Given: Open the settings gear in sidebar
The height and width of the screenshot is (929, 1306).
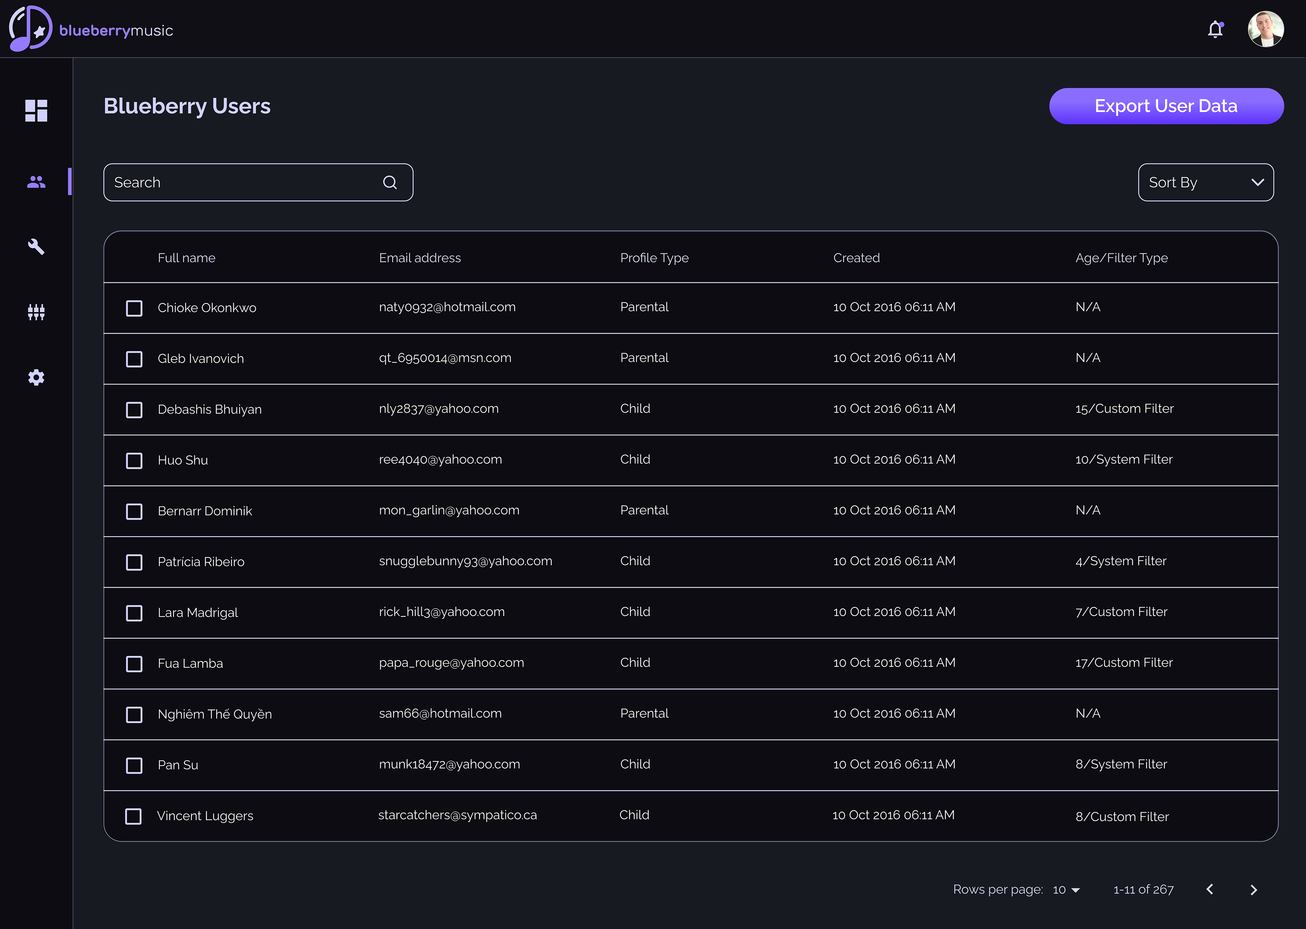Looking at the screenshot, I should tap(36, 377).
